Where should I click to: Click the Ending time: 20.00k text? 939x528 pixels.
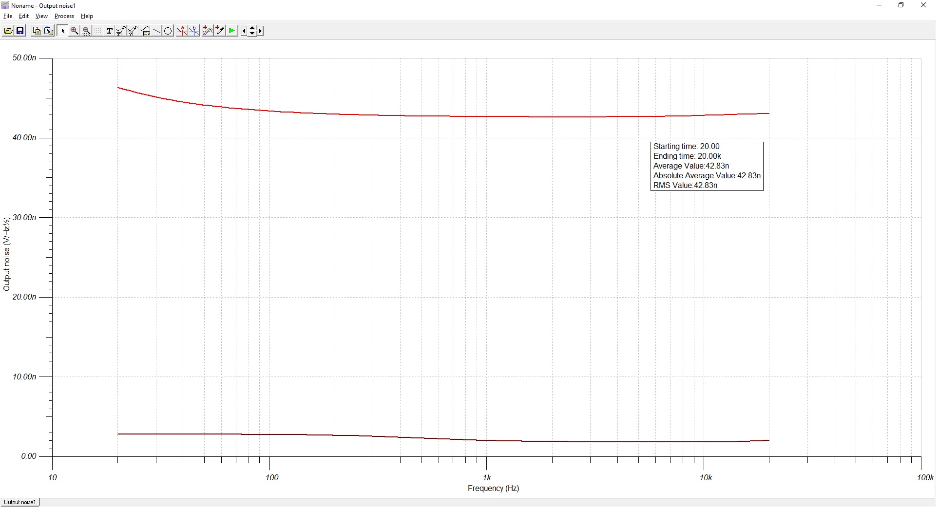[687, 156]
